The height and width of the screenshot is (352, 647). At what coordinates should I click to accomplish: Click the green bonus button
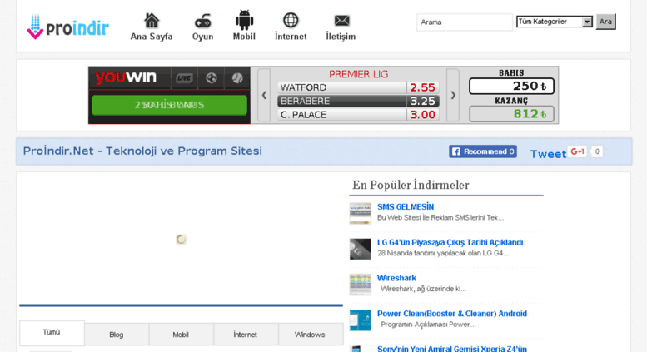[169, 105]
